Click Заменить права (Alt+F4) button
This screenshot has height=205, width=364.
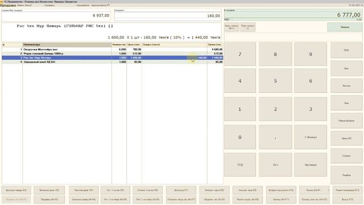[84, 199]
